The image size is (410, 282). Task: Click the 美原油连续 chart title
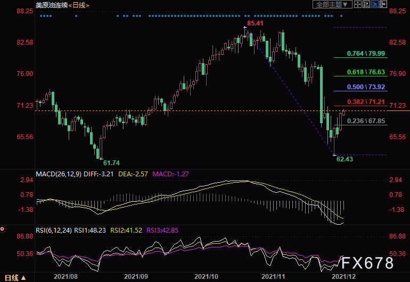(52, 5)
